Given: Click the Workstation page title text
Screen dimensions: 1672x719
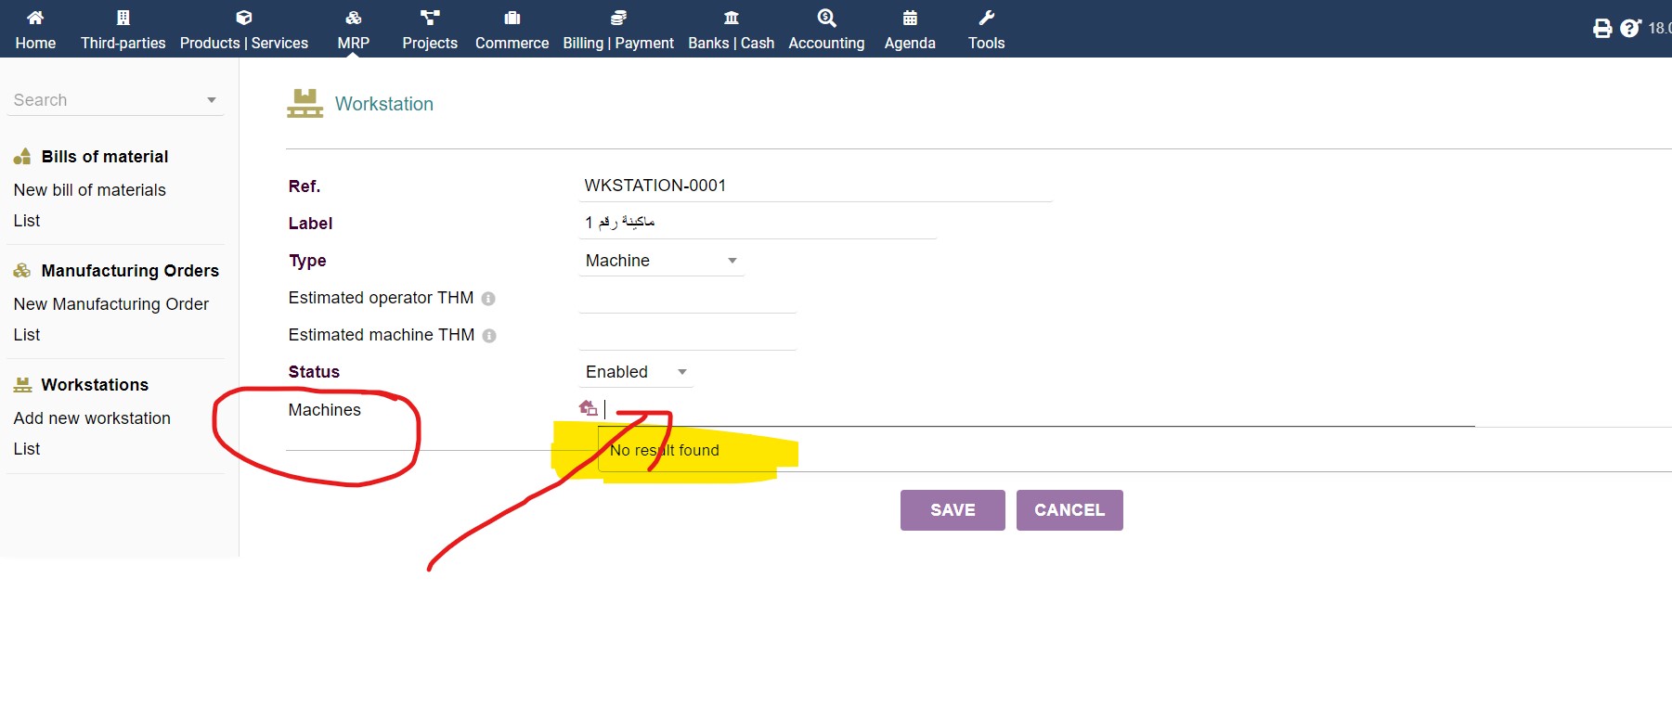Looking at the screenshot, I should 384,104.
